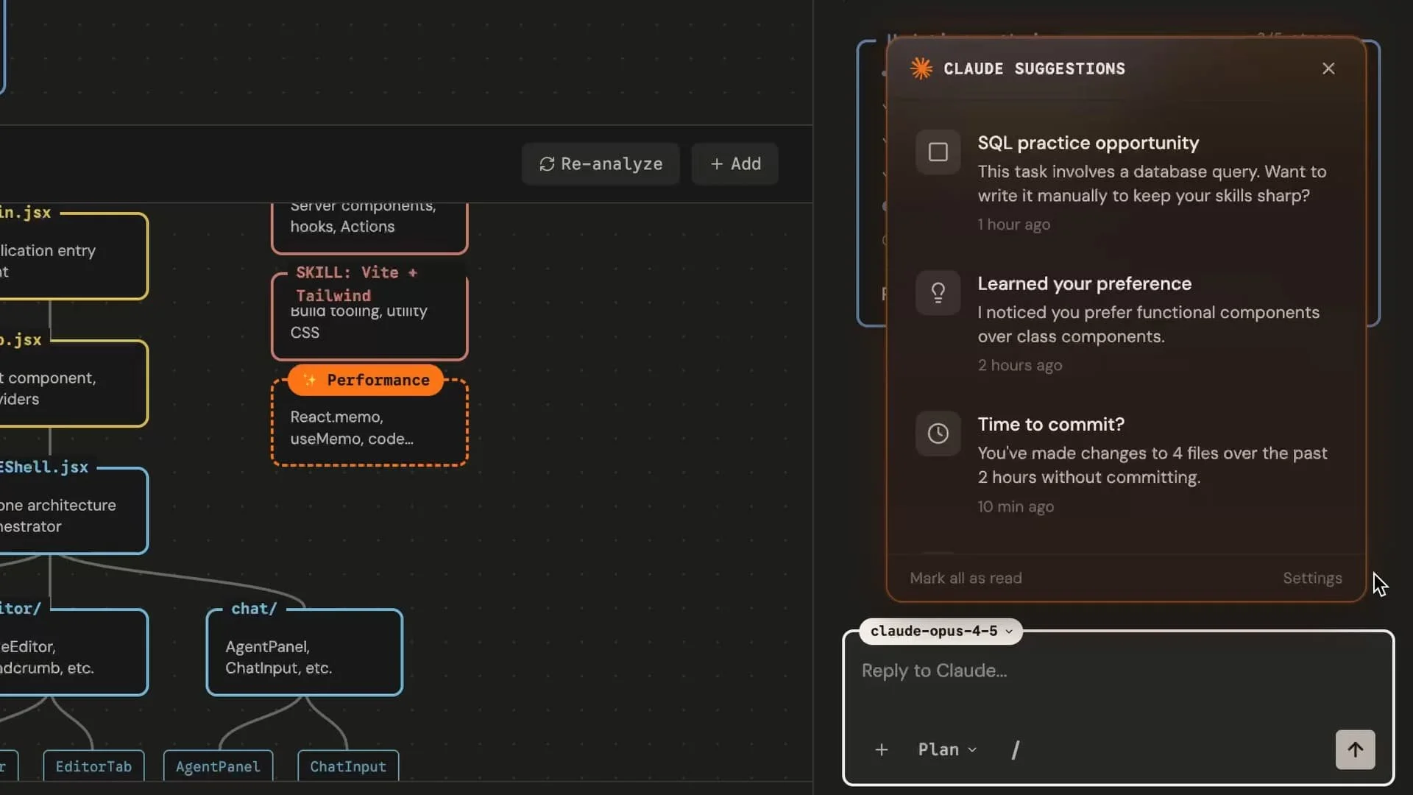The width and height of the screenshot is (1413, 795).
Task: Click Mark all as read
Action: coord(966,578)
